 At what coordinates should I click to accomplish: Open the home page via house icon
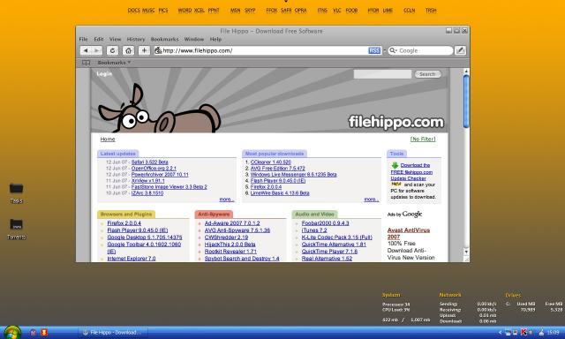pos(128,51)
